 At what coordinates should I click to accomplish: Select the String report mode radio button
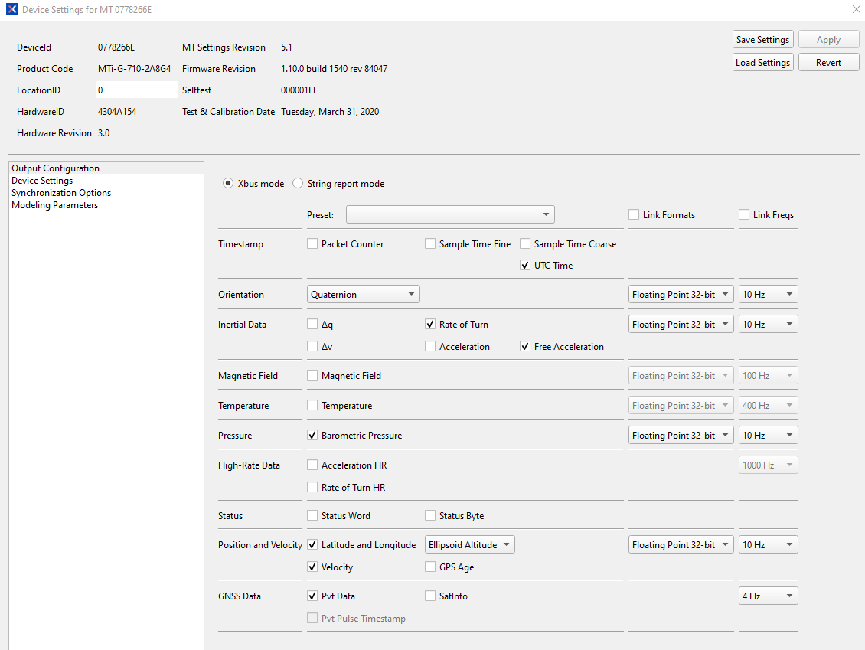coord(297,183)
